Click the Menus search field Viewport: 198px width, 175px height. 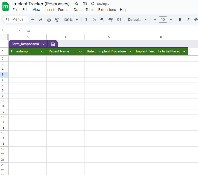pyautogui.click(x=16, y=20)
